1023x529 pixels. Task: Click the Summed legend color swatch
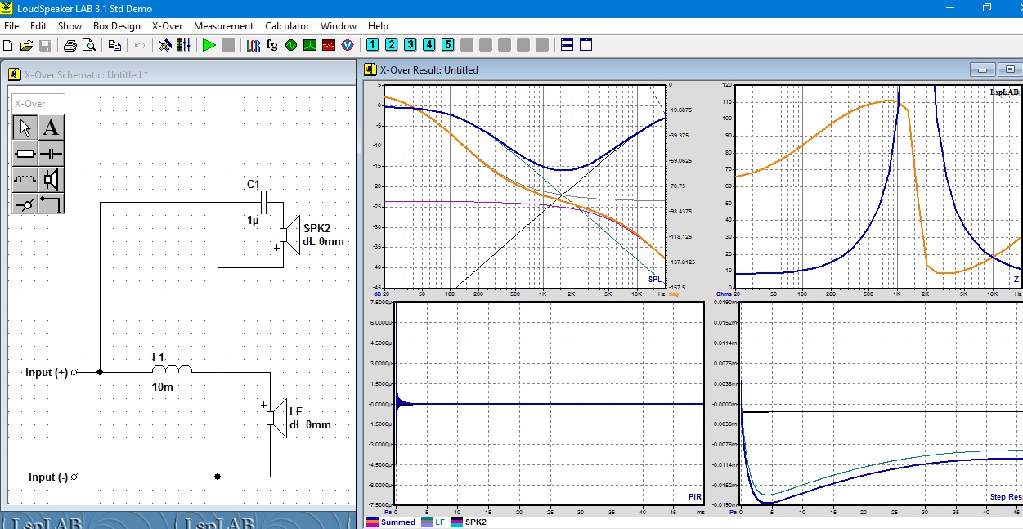pyautogui.click(x=372, y=522)
